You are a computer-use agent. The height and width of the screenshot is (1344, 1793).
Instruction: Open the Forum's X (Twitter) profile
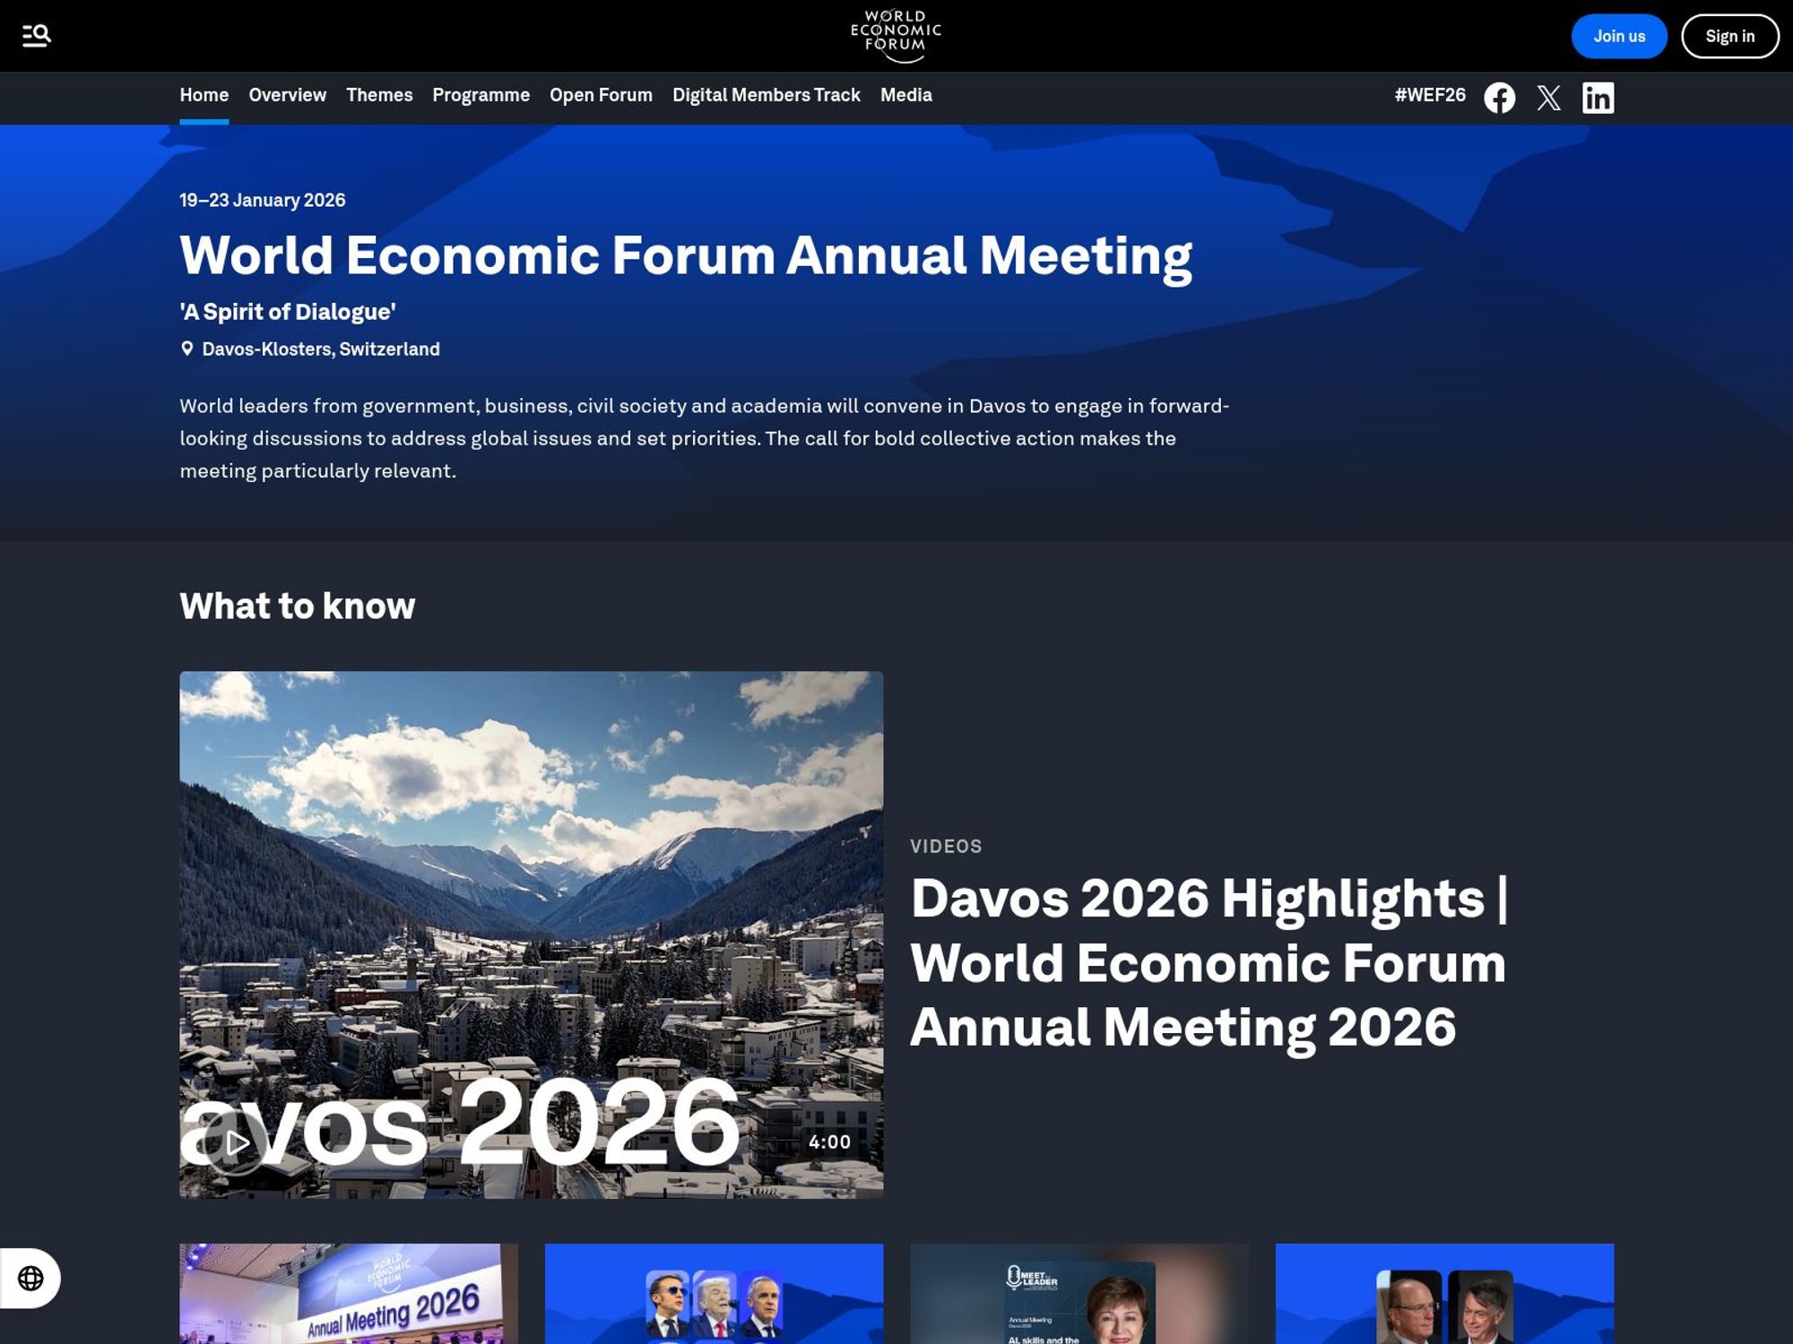(x=1549, y=97)
